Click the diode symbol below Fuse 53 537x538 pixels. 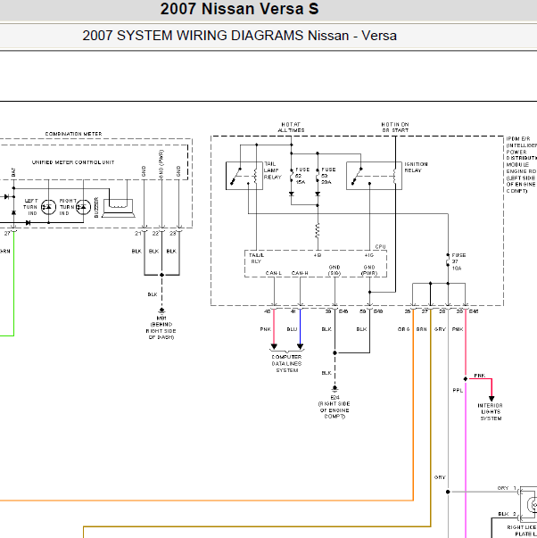[x=318, y=195]
